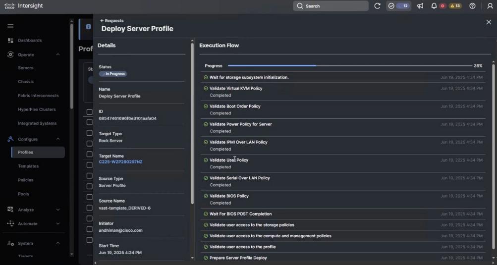Open target C225-WZP290297NZ link
Screen dimensions: 497x265
click(x=120, y=162)
